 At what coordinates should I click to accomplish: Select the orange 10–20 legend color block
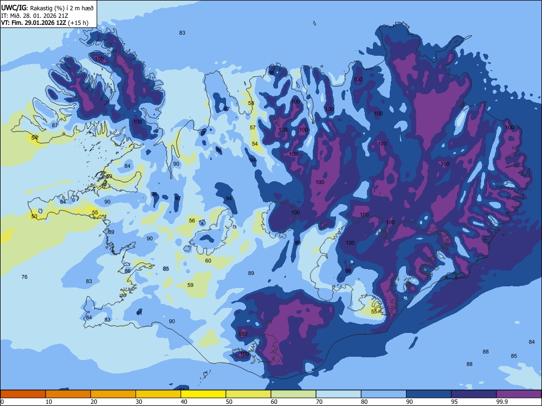click(68, 394)
